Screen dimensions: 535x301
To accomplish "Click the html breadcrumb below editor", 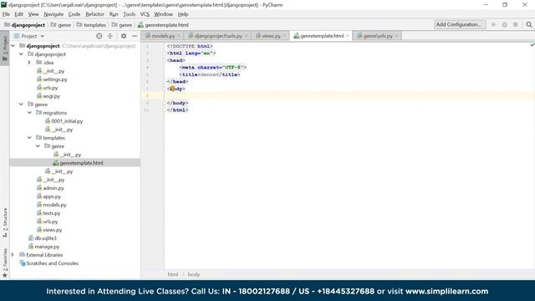I will coord(173,274).
